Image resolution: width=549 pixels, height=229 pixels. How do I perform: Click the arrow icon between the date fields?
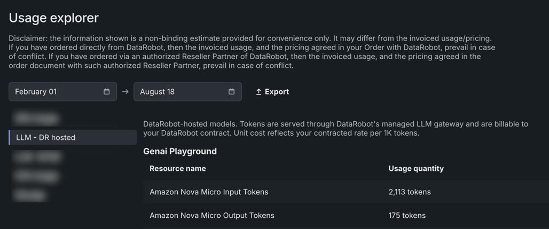point(126,92)
